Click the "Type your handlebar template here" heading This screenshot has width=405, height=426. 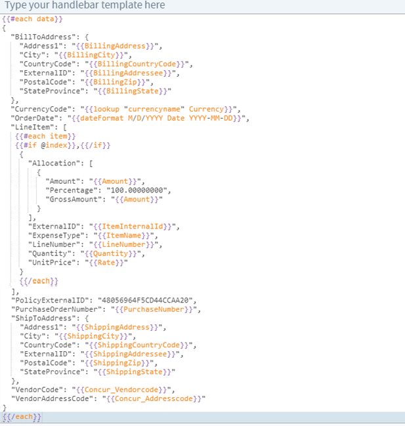pyautogui.click(x=85, y=5)
